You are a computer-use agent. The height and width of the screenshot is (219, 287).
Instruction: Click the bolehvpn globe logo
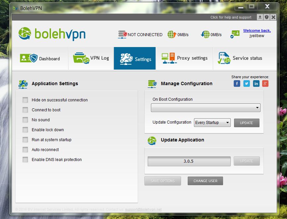25,33
